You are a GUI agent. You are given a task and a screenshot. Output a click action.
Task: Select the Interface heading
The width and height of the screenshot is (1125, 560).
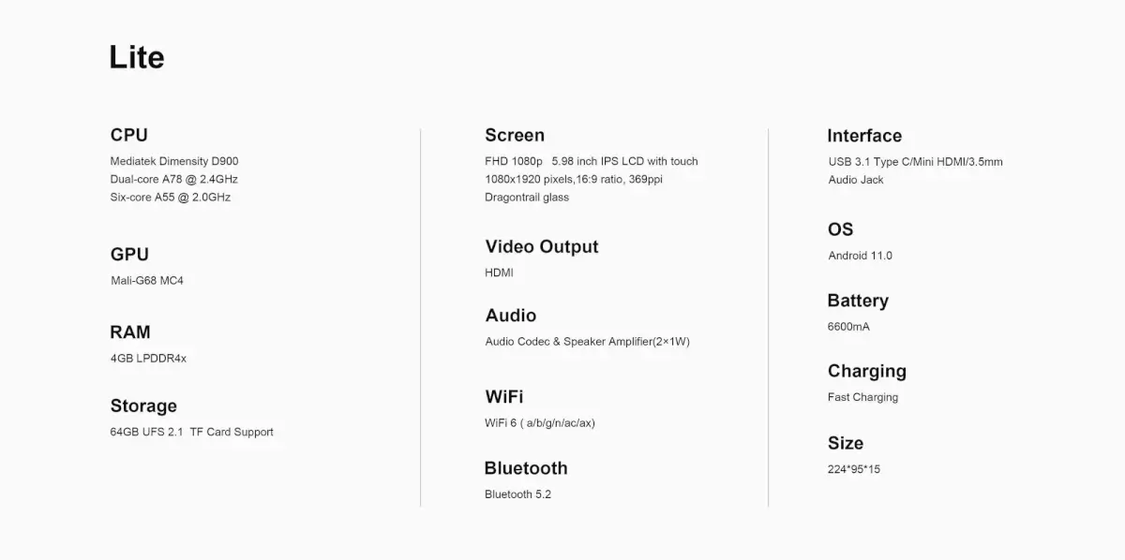(864, 136)
